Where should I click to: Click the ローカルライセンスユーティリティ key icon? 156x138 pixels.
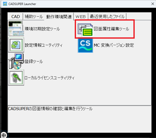pyautogui.click(x=16, y=78)
